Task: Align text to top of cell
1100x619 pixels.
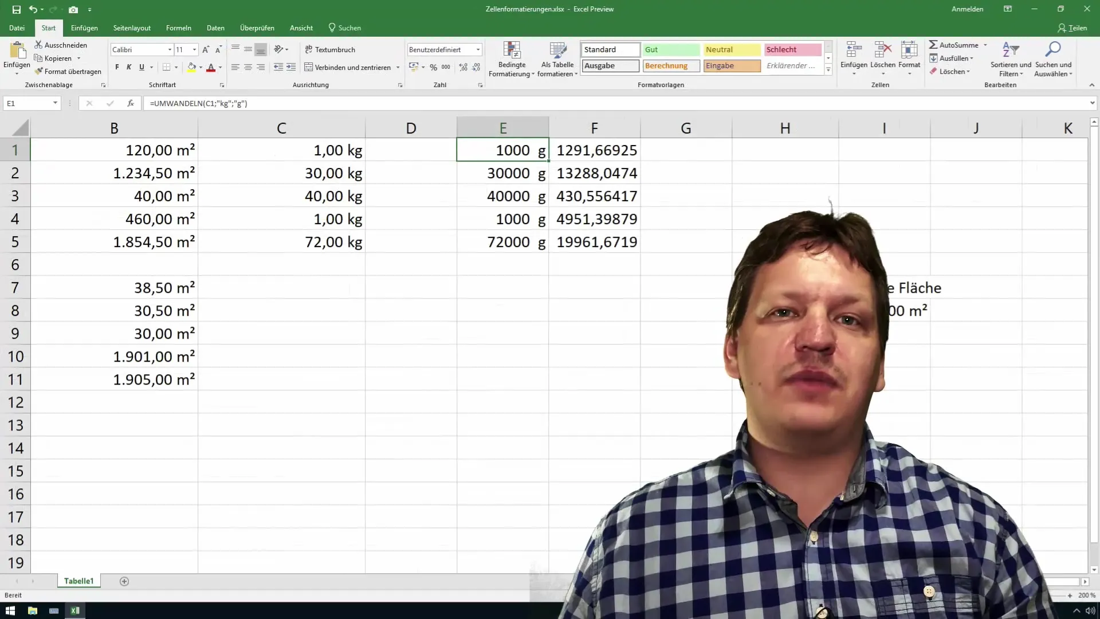Action: tap(235, 49)
